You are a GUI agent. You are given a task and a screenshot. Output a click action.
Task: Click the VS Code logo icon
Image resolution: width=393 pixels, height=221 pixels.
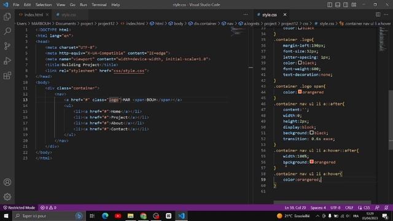click(x=6, y=5)
